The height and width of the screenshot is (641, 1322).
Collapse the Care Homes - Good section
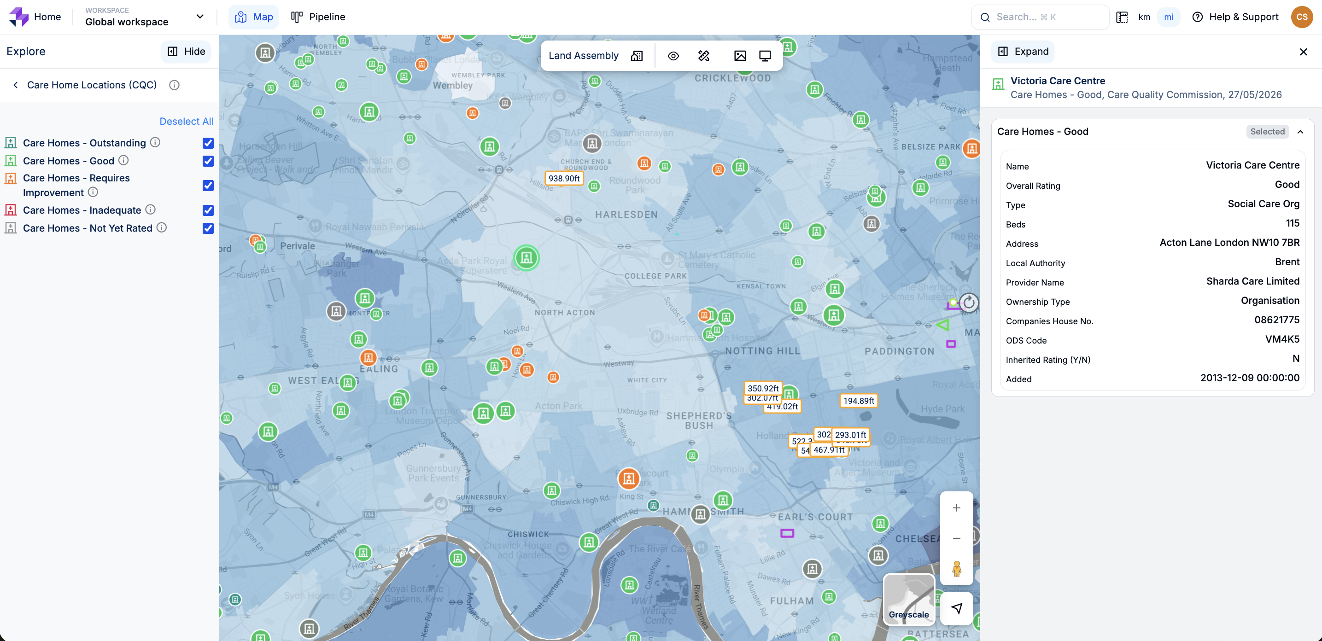[x=1300, y=131]
